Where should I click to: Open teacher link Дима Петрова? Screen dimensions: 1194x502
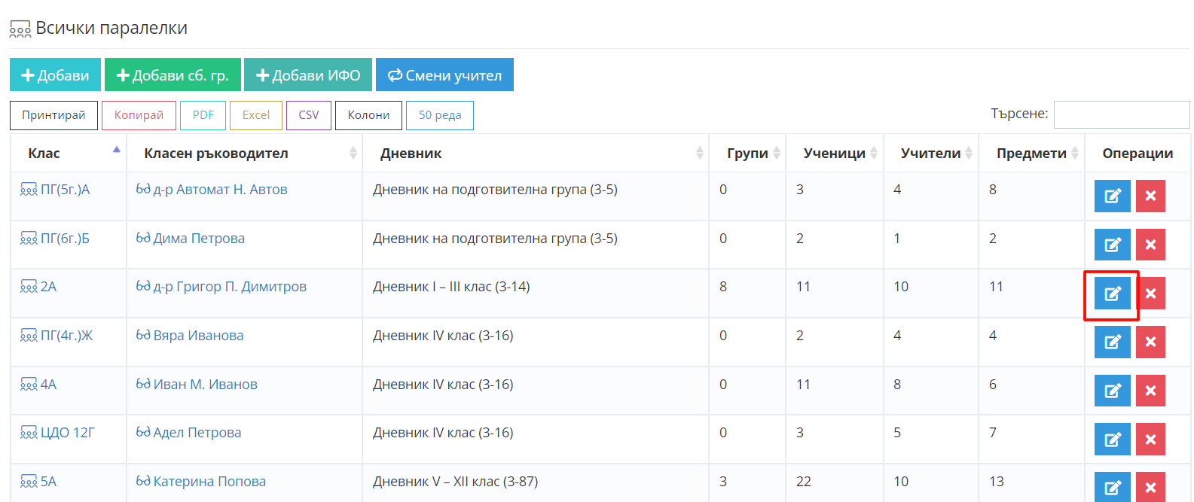(199, 239)
